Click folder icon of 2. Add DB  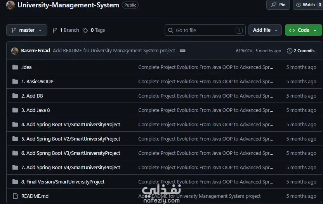click(15, 96)
